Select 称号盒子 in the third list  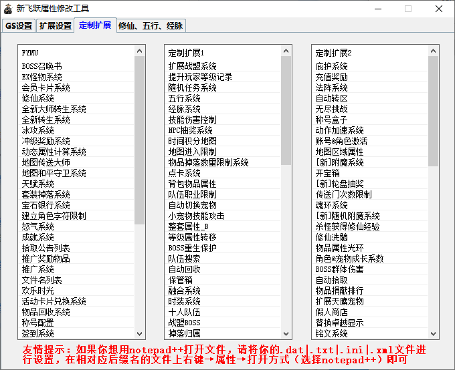tap(331, 120)
